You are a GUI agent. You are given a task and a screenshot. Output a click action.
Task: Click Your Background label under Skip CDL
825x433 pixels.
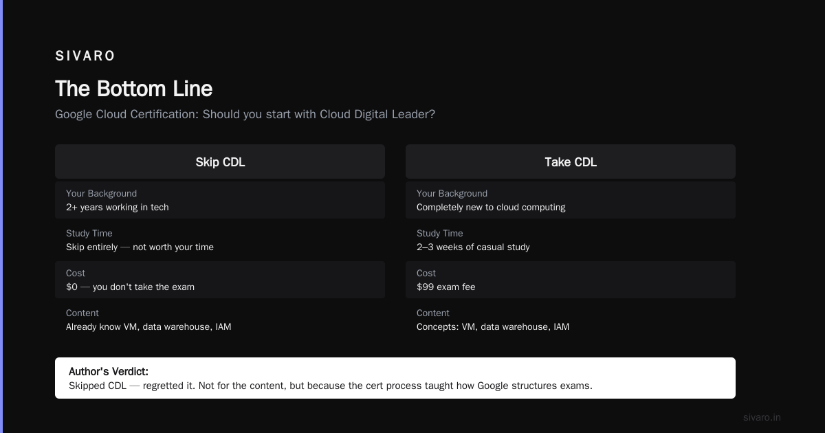click(x=101, y=193)
